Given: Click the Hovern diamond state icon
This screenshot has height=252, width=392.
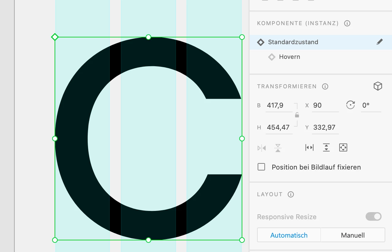Looking at the screenshot, I should tap(272, 57).
